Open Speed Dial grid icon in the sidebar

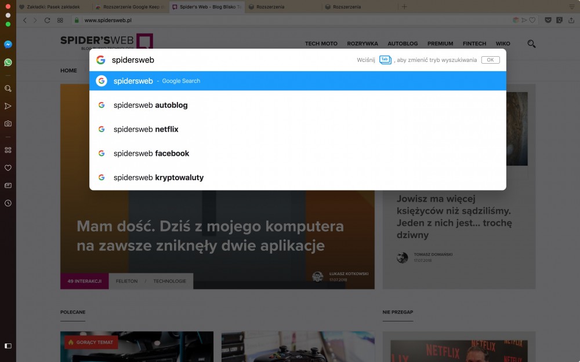(x=8, y=150)
